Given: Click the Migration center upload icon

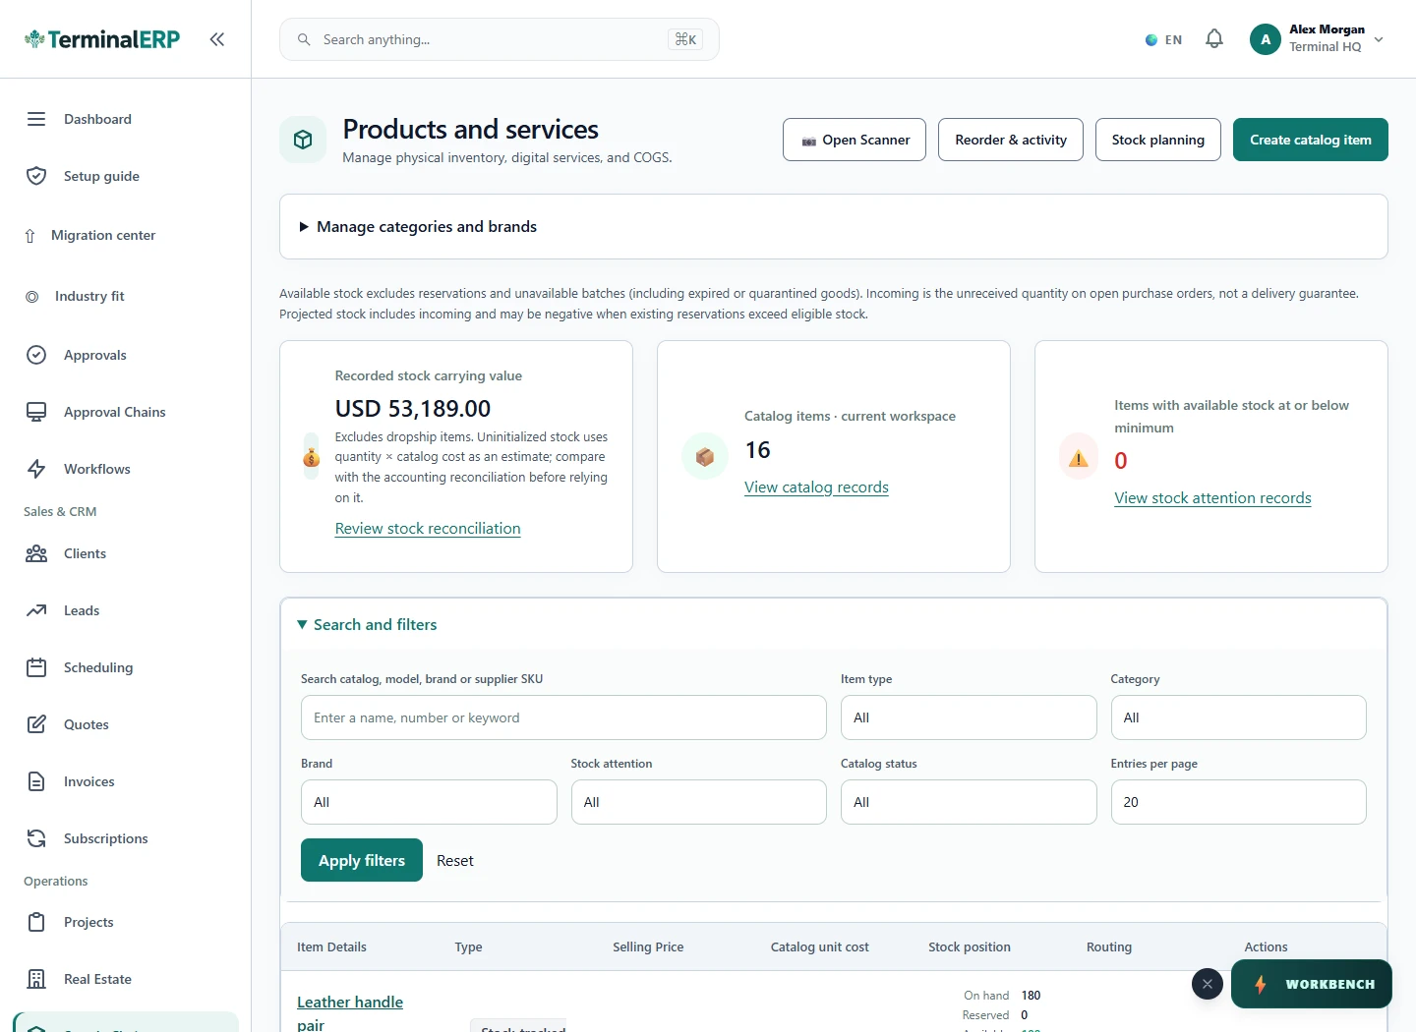Looking at the screenshot, I should [29, 236].
